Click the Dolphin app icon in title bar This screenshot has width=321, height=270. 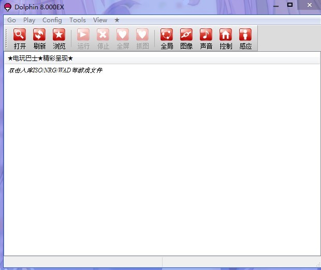click(x=8, y=7)
